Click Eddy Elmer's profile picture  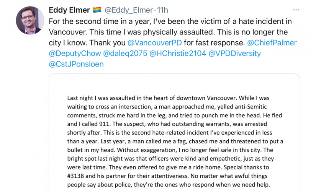tap(30, 20)
